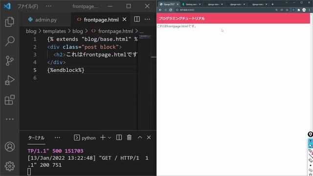Viewport: 313px width, 176px height.
Task: Click the zoom magnifier in address bar
Action: pyautogui.click(x=276, y=10)
